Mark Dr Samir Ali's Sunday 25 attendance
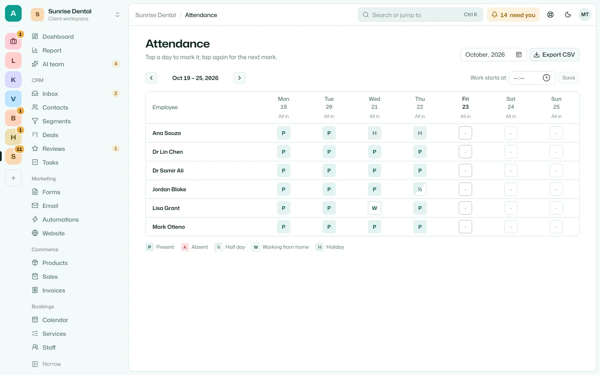The width and height of the screenshot is (600, 375). [556, 170]
